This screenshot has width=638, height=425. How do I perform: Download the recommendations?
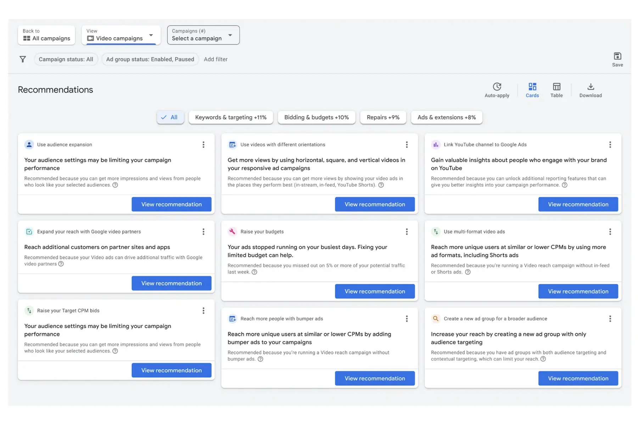pyautogui.click(x=590, y=87)
